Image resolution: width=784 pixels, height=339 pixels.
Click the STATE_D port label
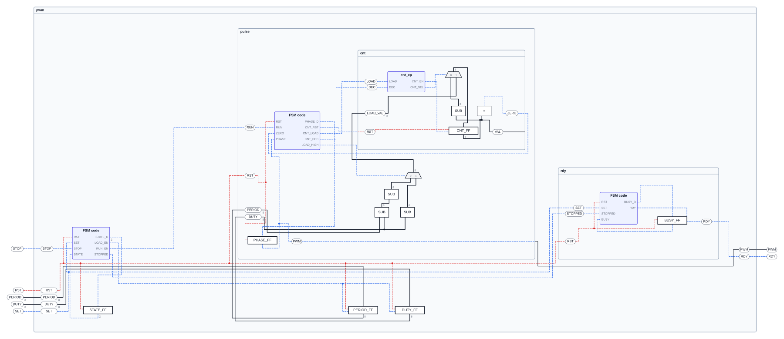click(101, 237)
